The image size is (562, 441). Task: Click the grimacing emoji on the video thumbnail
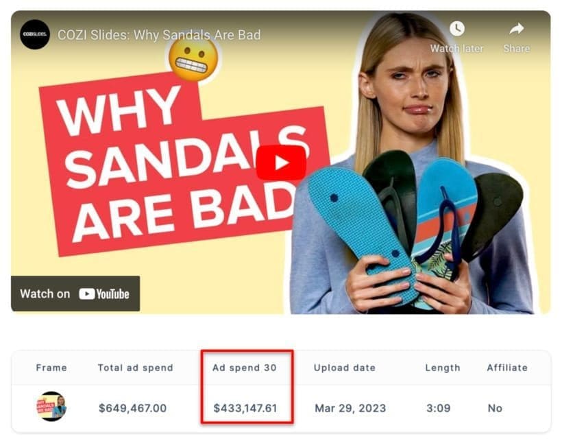(x=193, y=59)
